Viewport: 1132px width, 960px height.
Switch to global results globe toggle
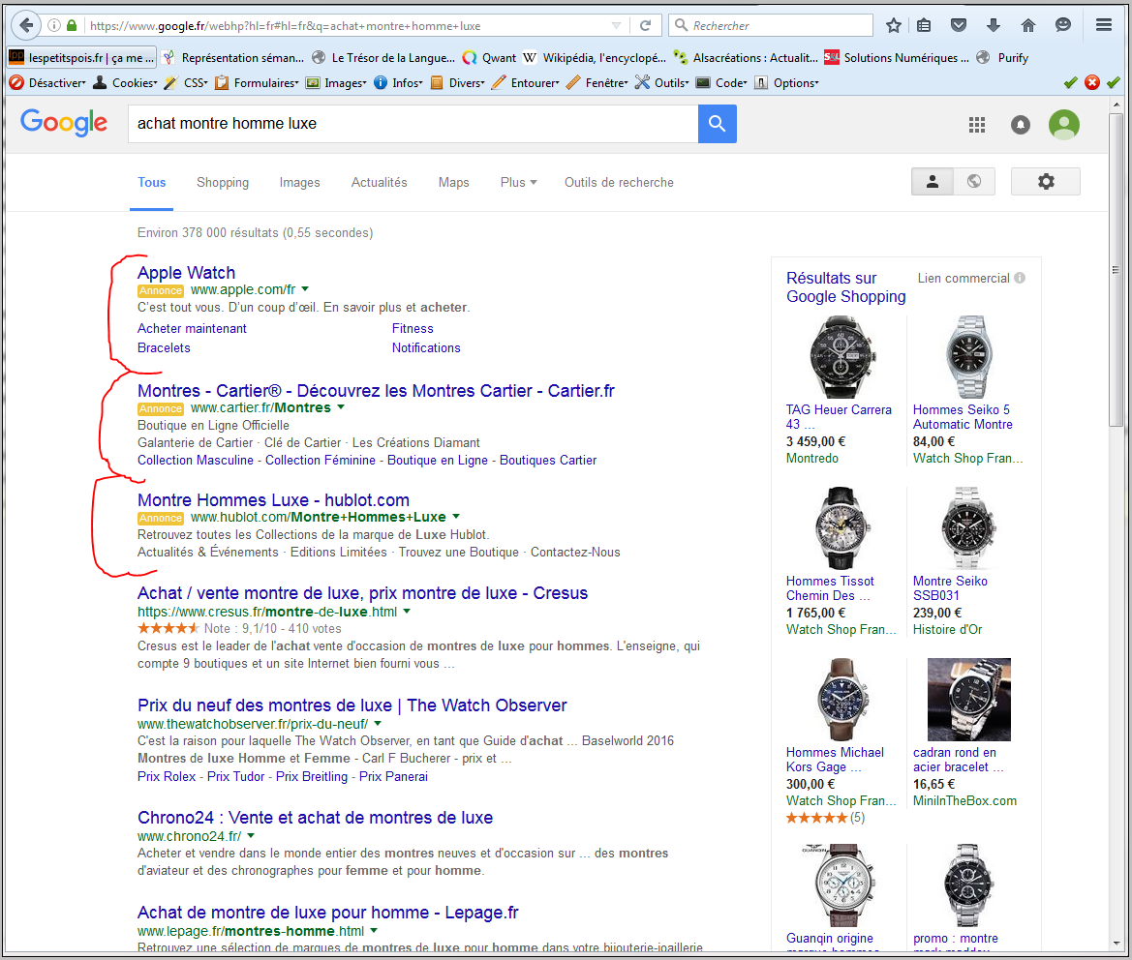tap(974, 182)
